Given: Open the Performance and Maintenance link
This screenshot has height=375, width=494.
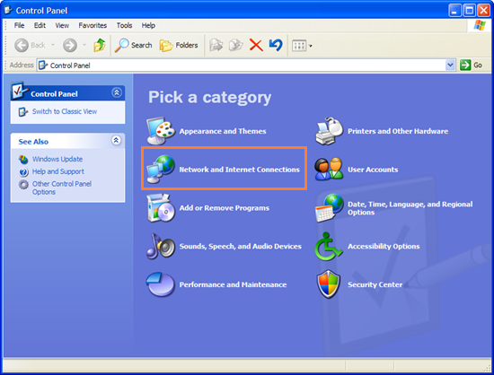Looking at the screenshot, I should [234, 284].
